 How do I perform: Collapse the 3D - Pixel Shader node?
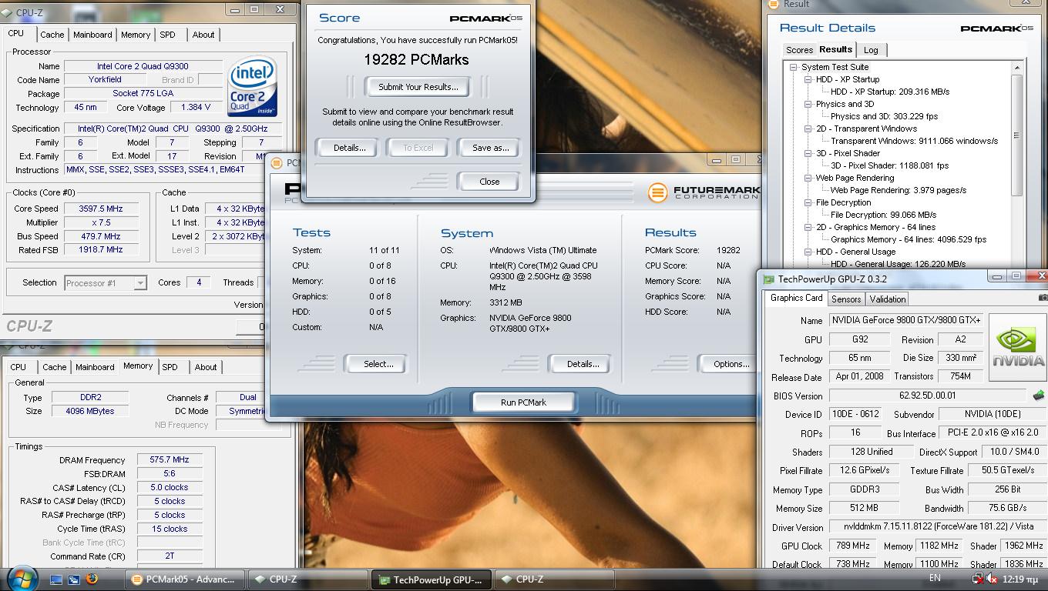pyautogui.click(x=808, y=153)
